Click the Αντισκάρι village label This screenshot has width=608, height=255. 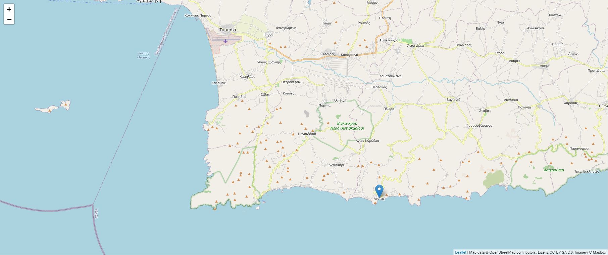coord(336,165)
